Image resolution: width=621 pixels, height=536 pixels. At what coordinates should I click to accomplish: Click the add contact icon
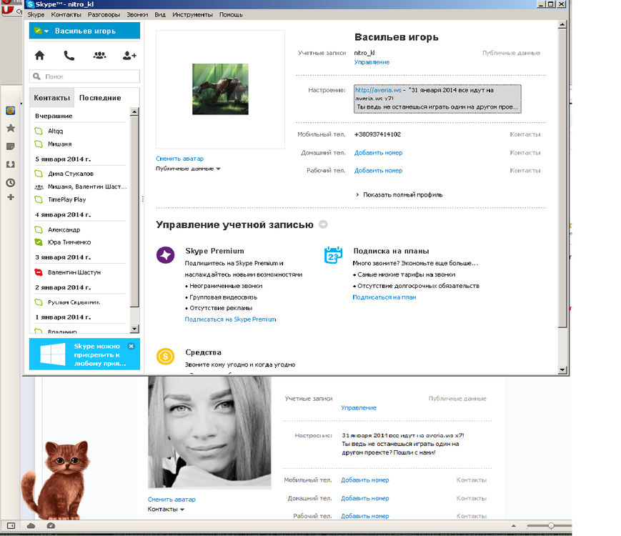[x=129, y=55]
